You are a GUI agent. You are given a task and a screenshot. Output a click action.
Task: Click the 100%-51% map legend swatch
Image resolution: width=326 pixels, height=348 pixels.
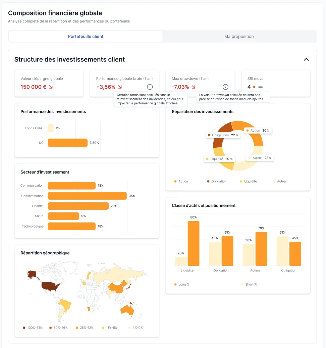[x=24, y=328]
